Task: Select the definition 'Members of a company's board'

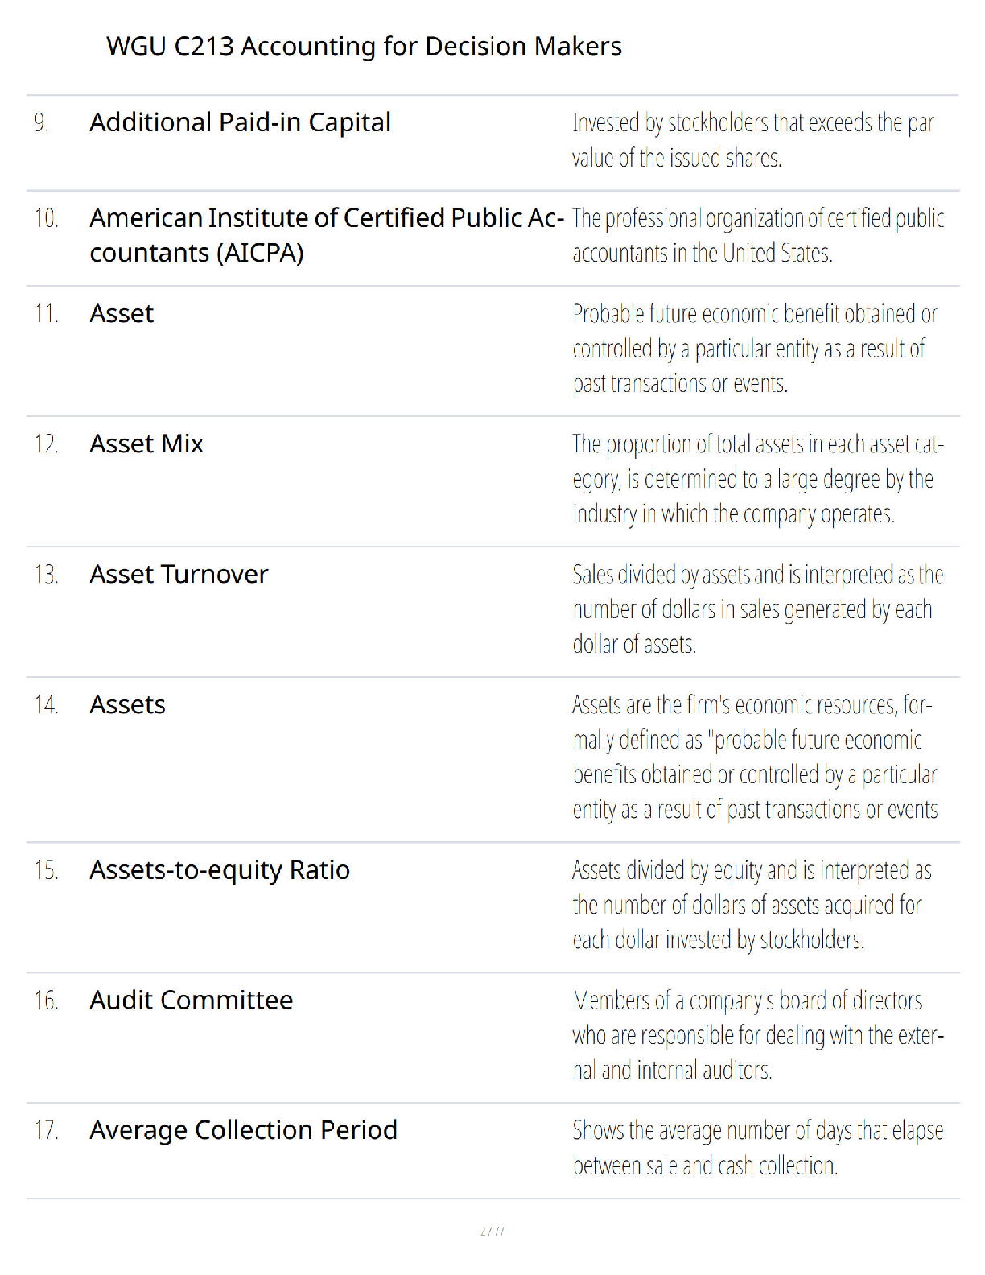Action: coord(758,1035)
